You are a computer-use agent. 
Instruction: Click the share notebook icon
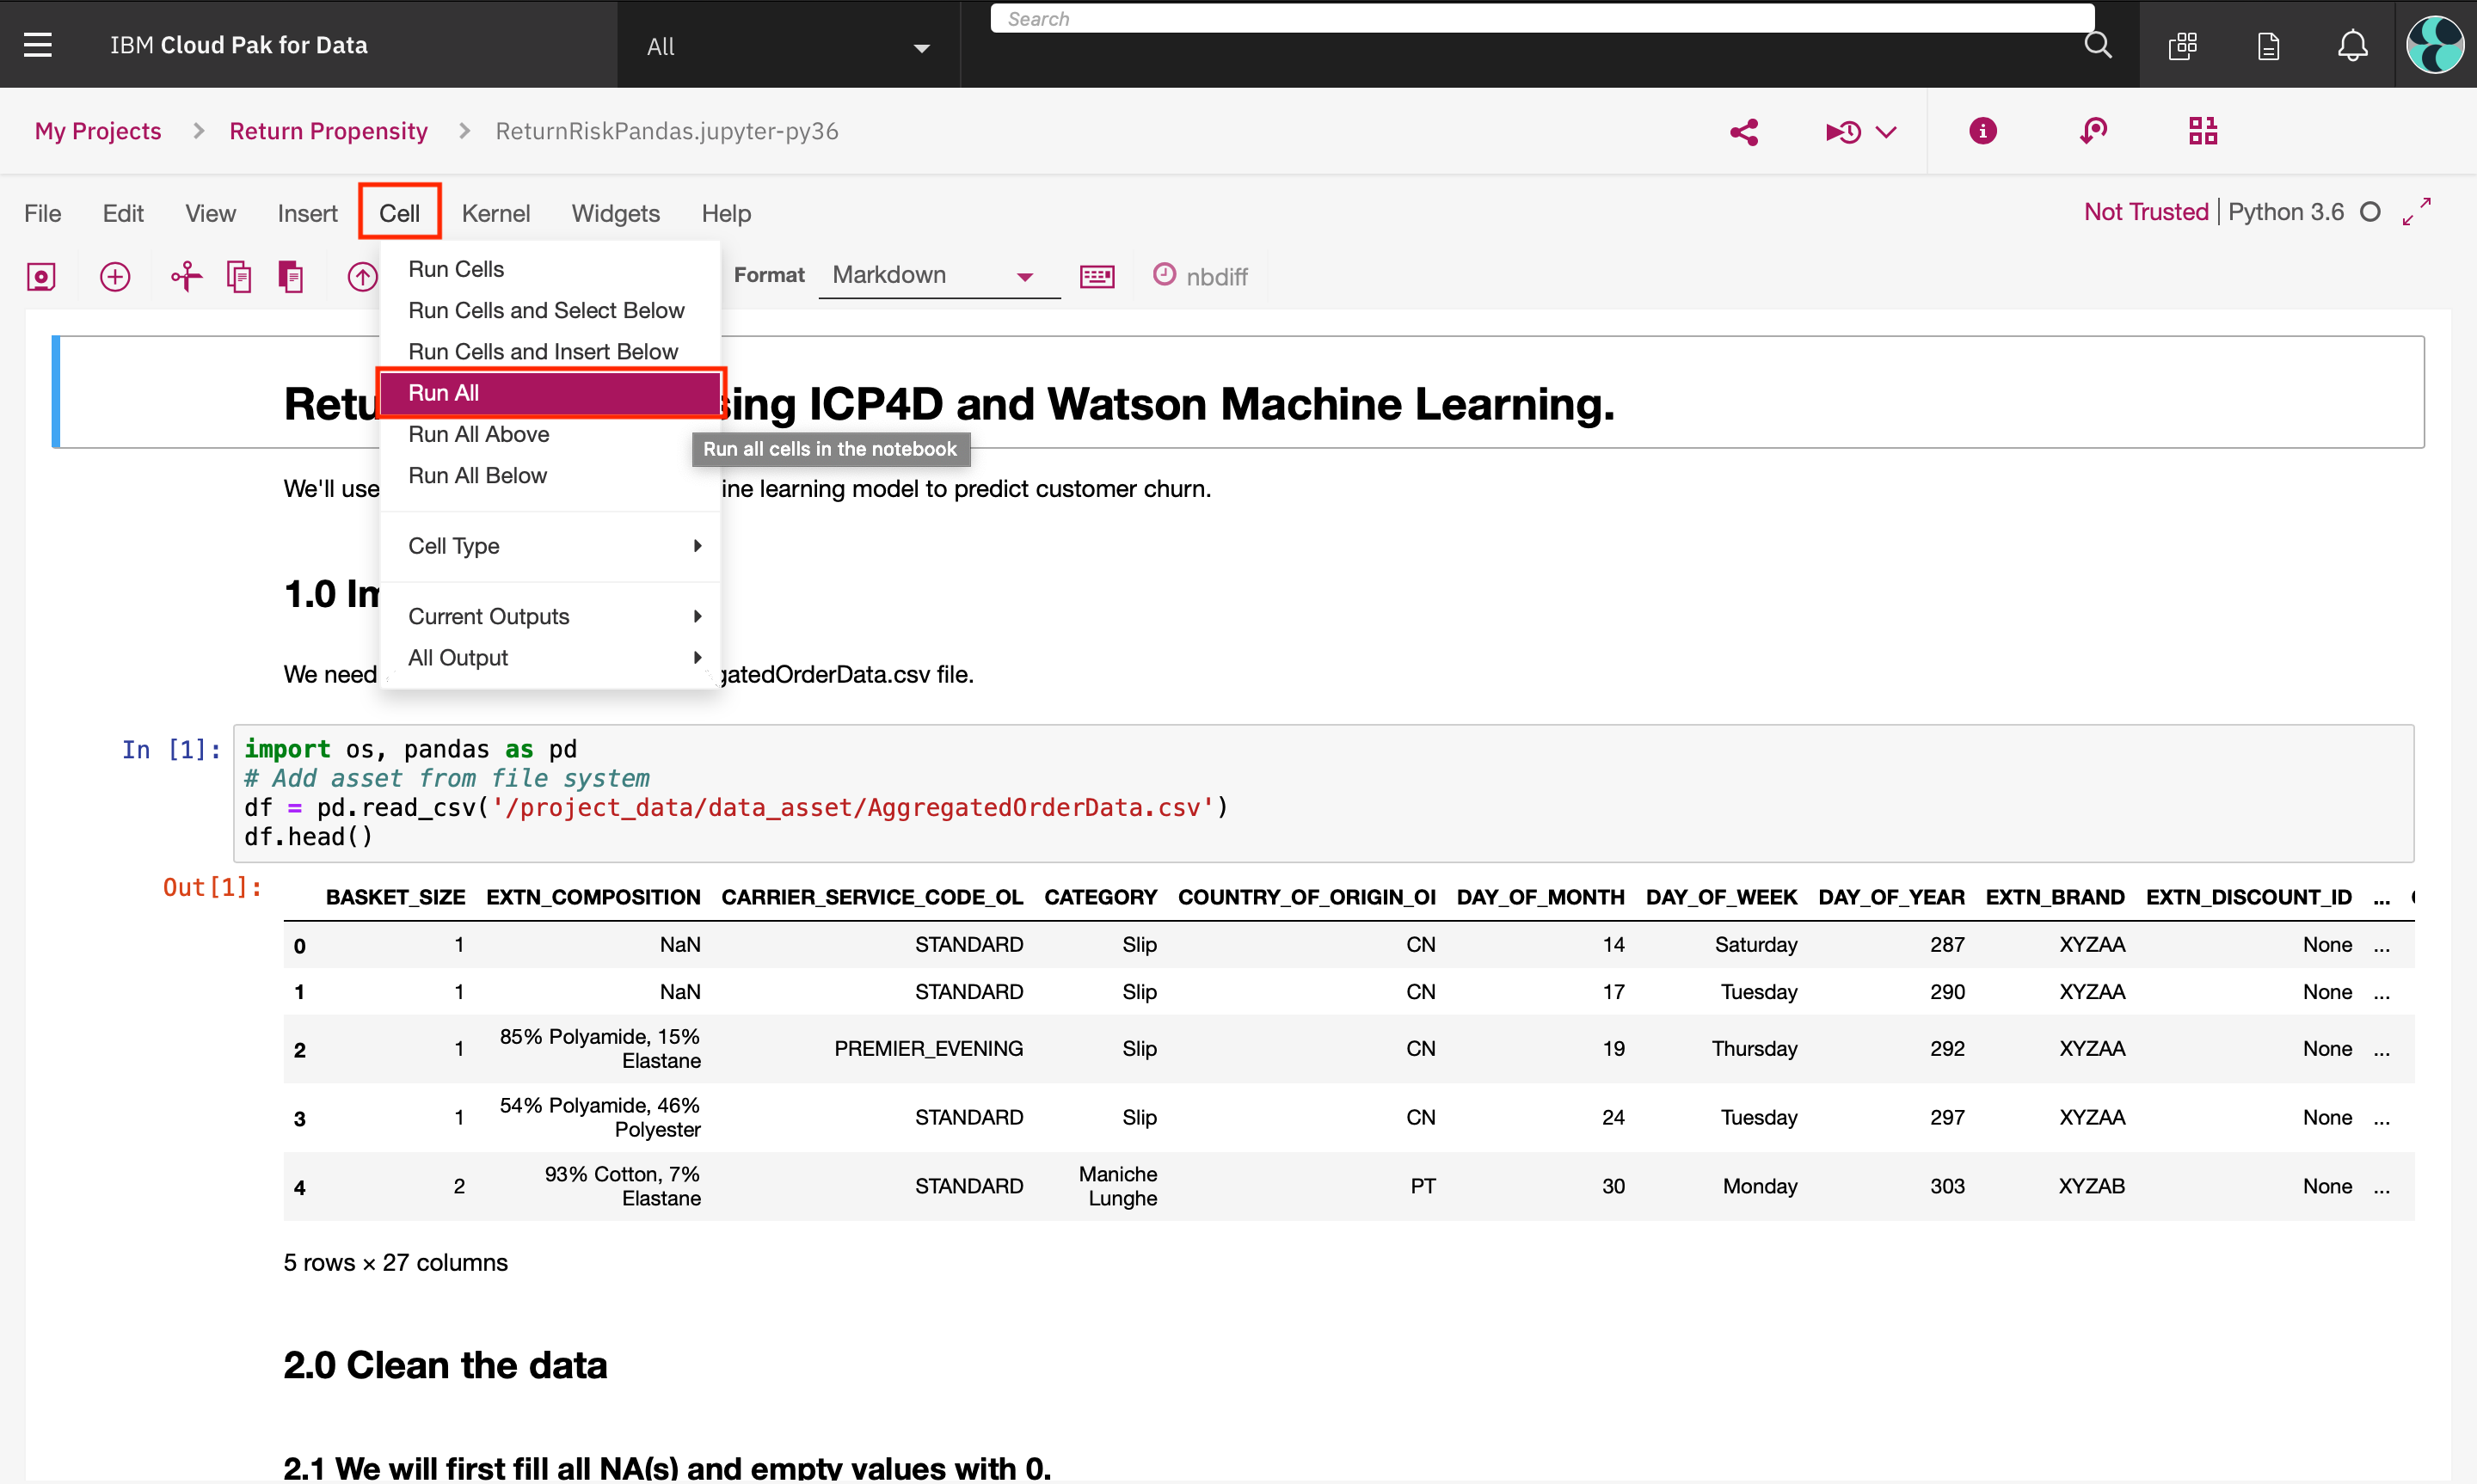pyautogui.click(x=1743, y=132)
